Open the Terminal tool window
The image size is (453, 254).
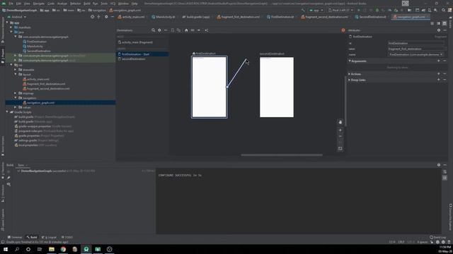coord(14,237)
